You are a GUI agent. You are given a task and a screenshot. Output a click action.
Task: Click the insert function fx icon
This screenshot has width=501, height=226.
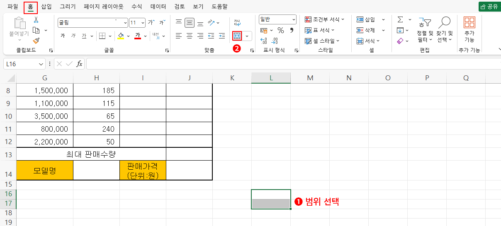[79, 64]
